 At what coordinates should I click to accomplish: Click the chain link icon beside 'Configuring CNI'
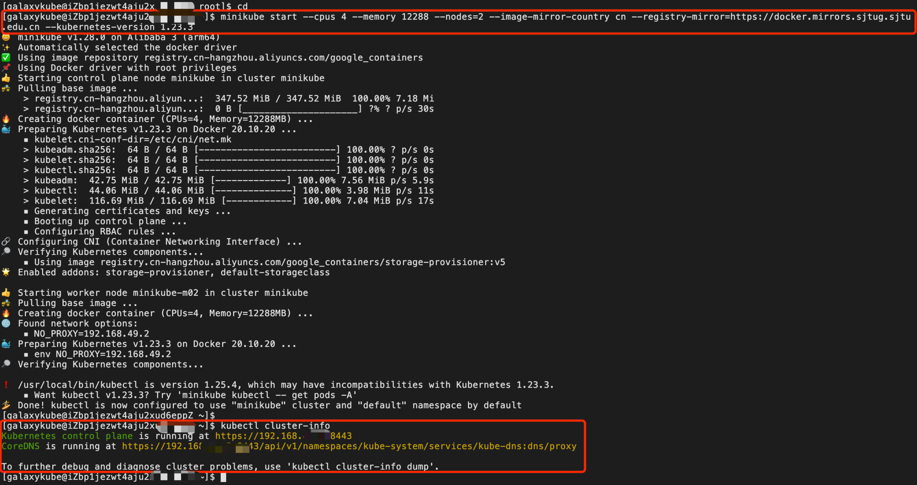[x=6, y=241]
